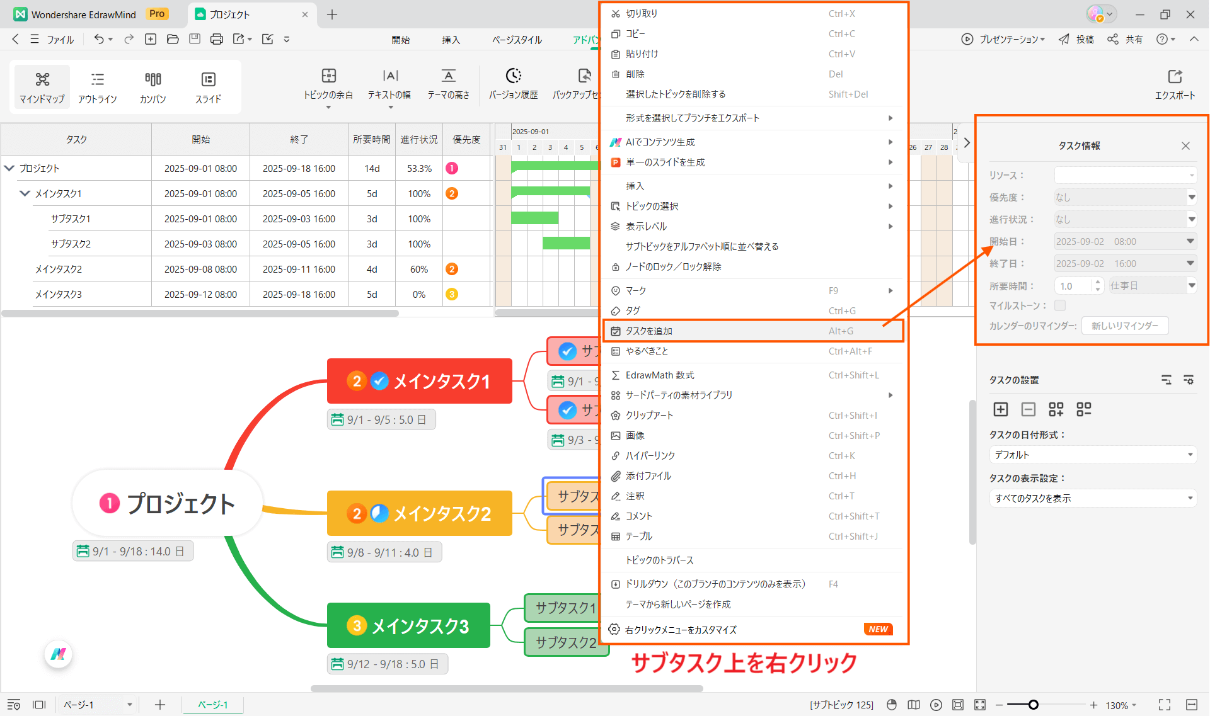Click the floating AI assistant icon
This screenshot has width=1210, height=716.
[x=59, y=654]
